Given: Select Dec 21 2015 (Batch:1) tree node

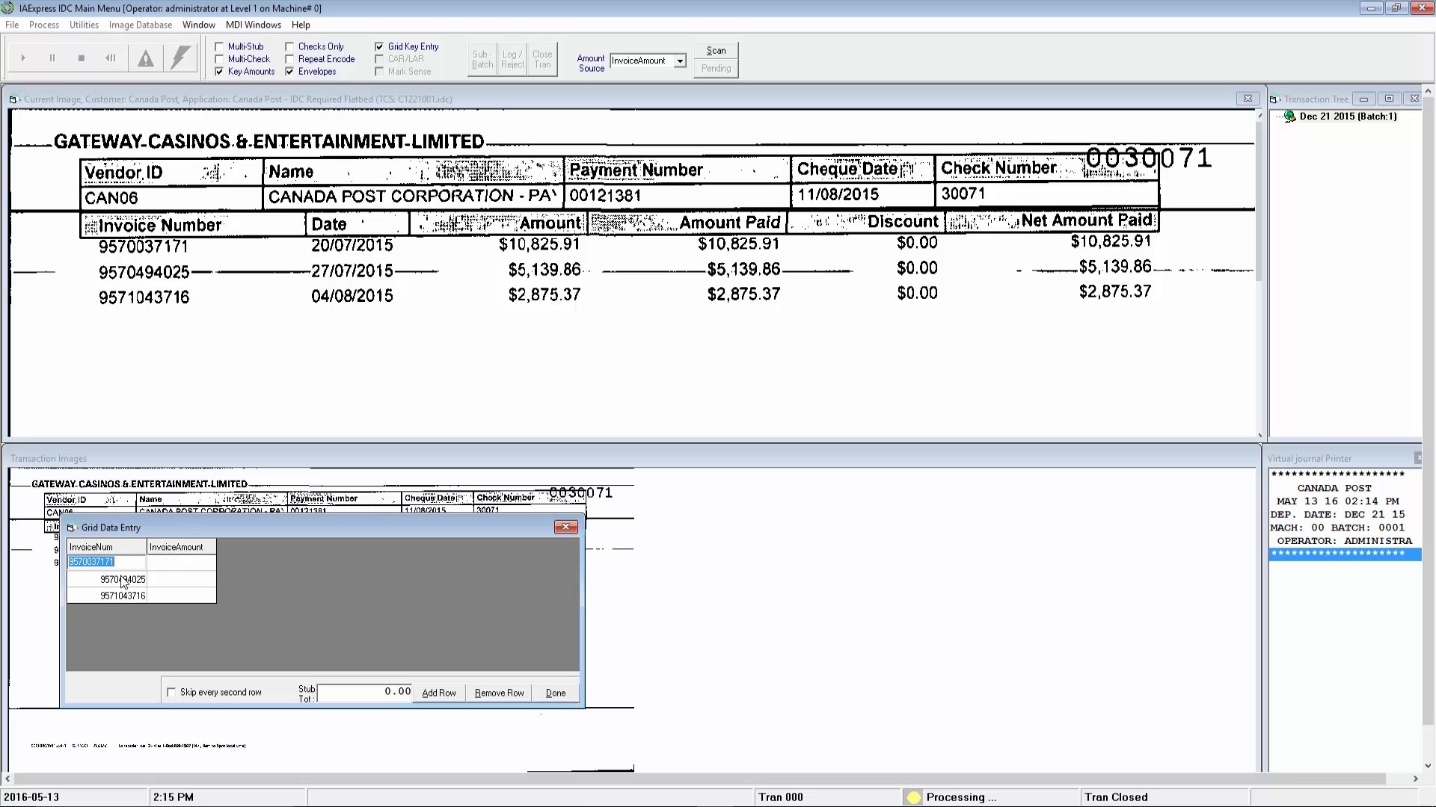Looking at the screenshot, I should pyautogui.click(x=1348, y=117).
